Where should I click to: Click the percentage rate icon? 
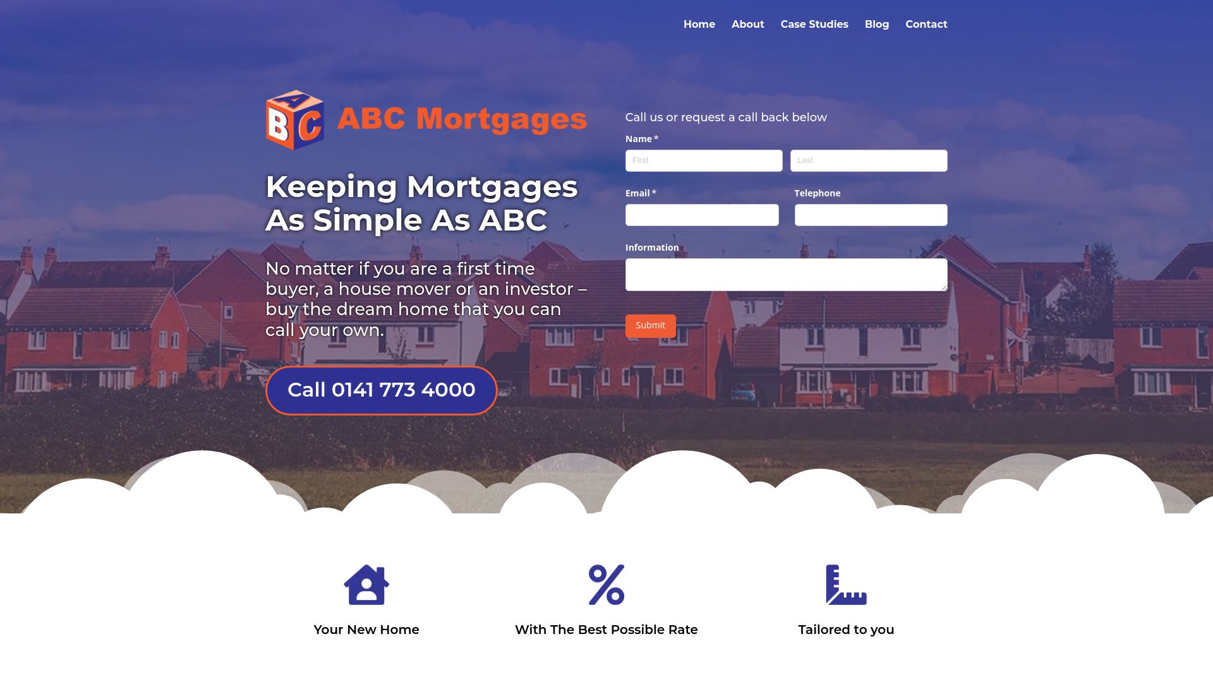click(x=606, y=585)
